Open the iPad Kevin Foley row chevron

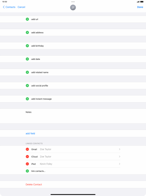coord(120,164)
